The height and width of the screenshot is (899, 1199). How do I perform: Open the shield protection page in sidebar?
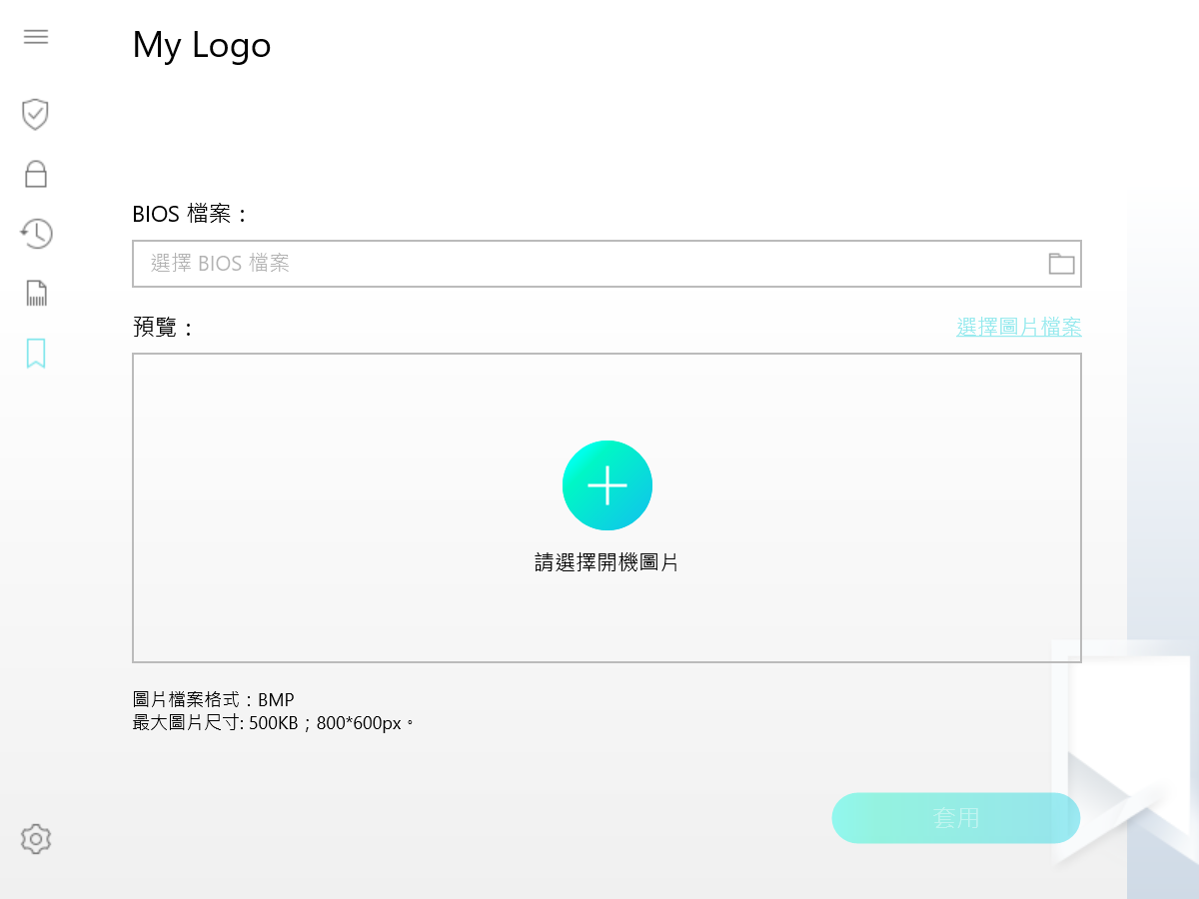tap(36, 114)
